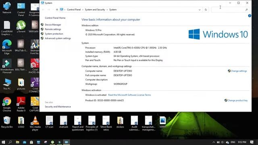Select the pictures folder desktop icon

coord(21,84)
